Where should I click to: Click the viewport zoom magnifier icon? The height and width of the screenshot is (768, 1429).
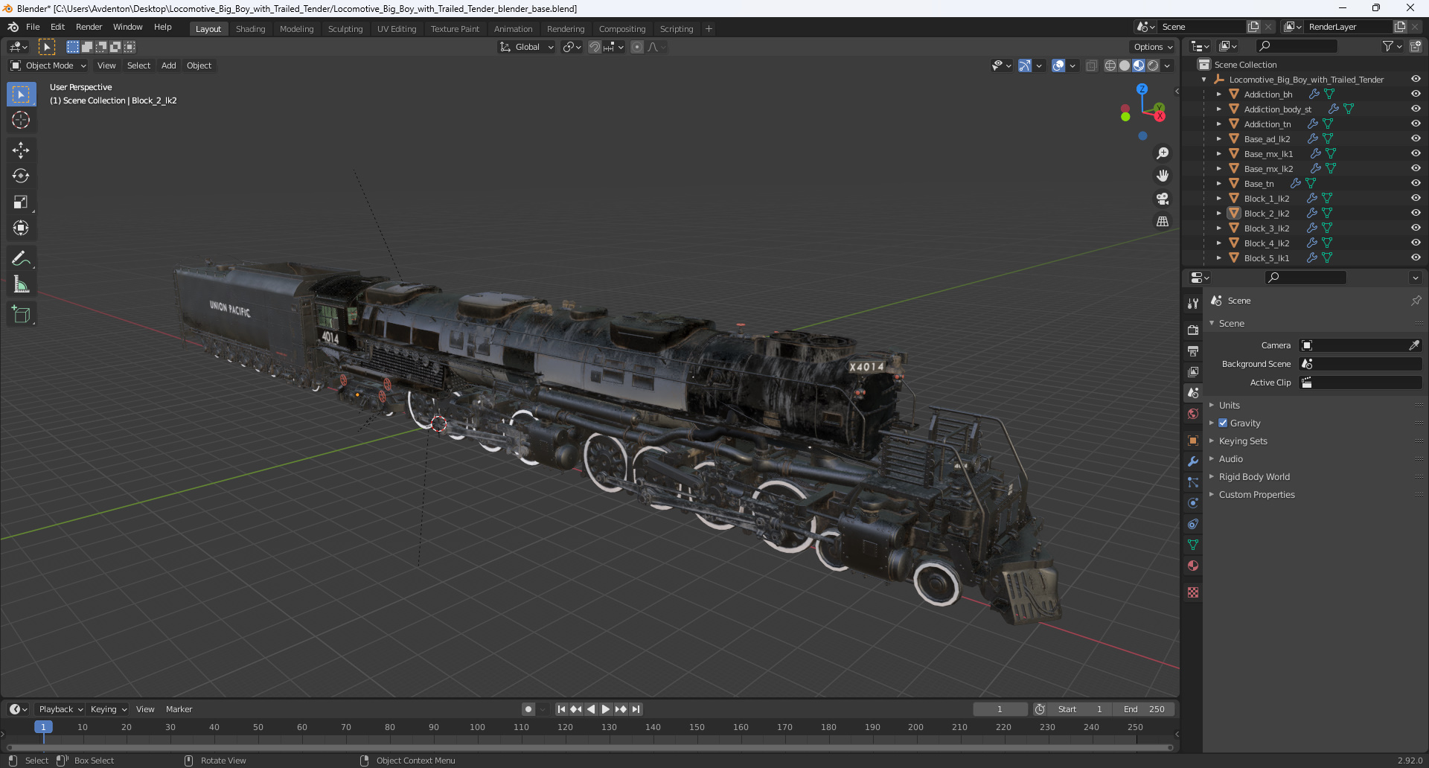[1162, 153]
